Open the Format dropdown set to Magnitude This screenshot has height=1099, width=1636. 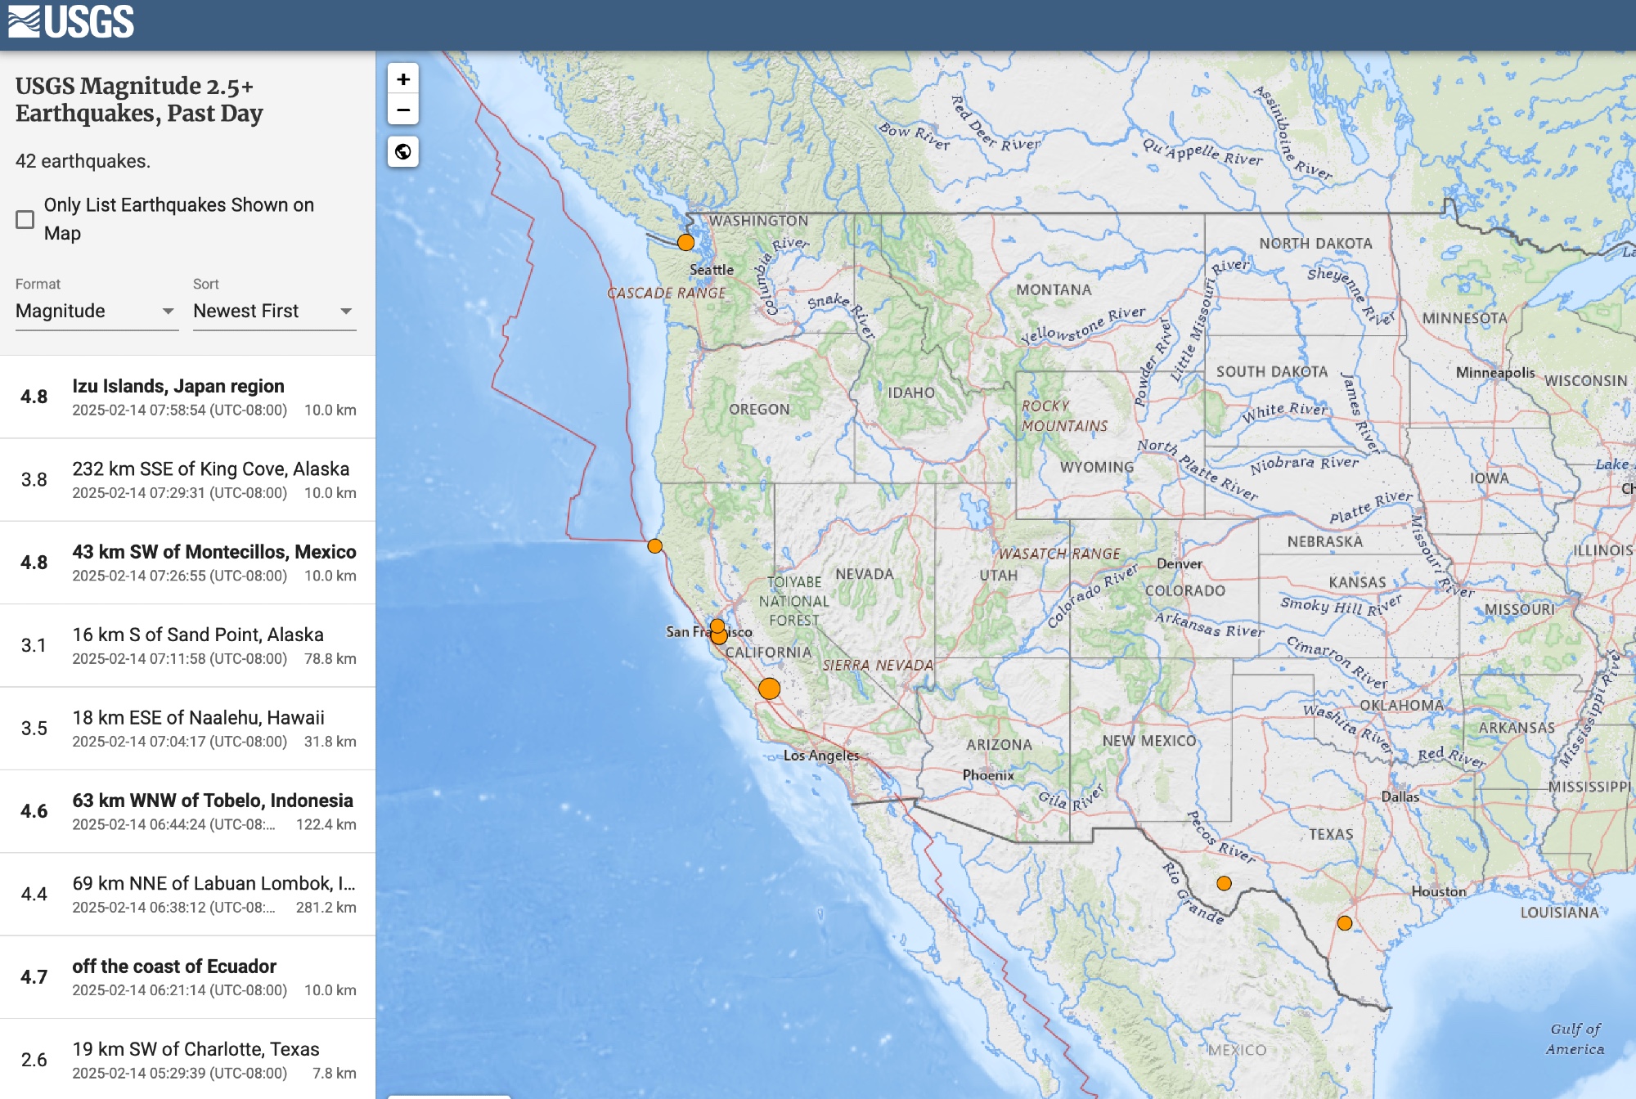click(x=96, y=311)
